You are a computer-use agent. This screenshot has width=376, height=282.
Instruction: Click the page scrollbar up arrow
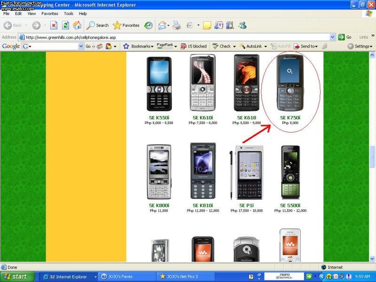pos(372,55)
